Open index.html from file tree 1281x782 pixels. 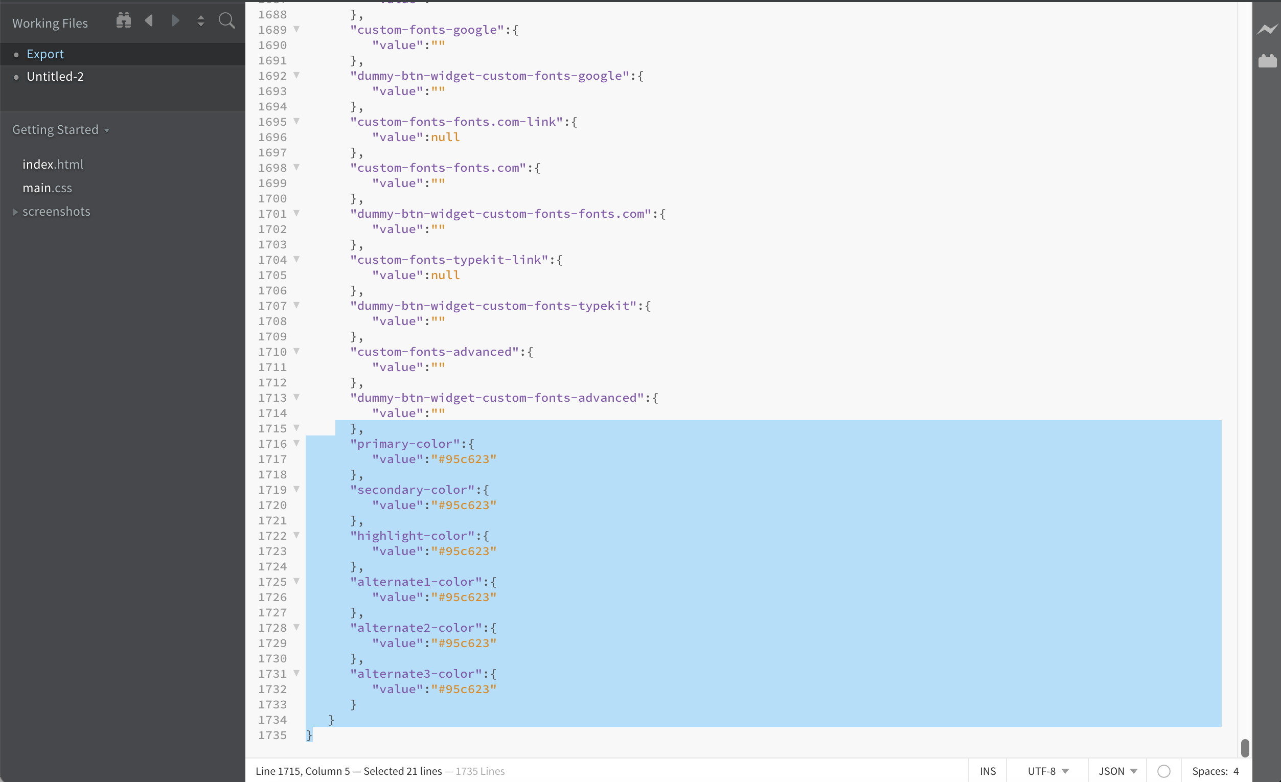[x=53, y=164]
